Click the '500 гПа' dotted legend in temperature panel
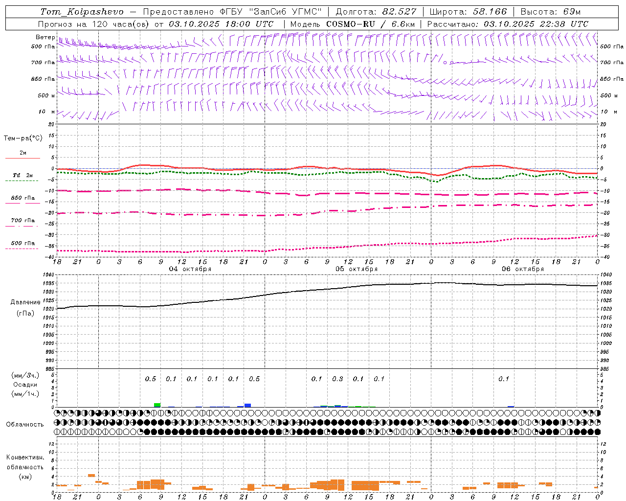 22,243
